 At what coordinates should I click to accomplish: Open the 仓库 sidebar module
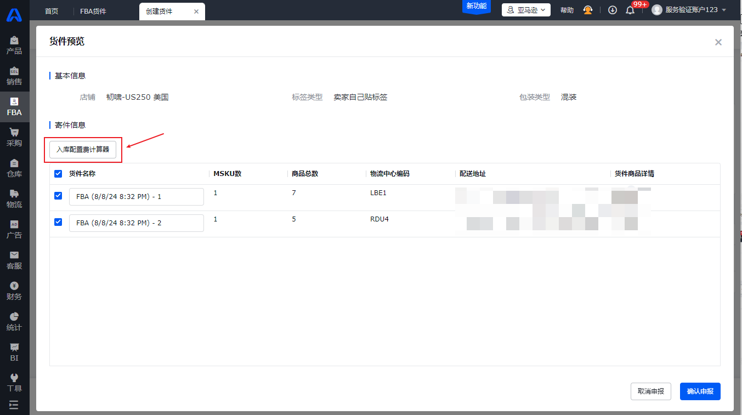[x=14, y=168]
